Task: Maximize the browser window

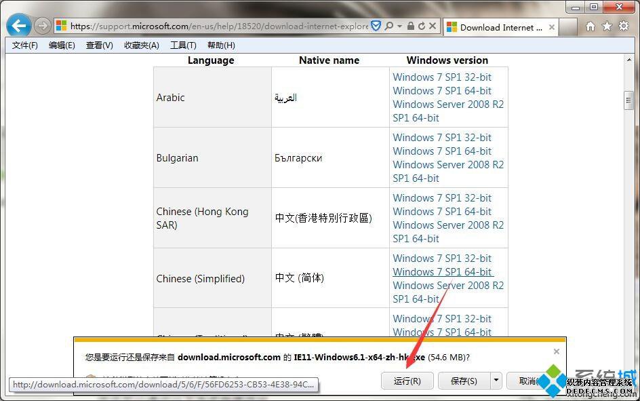Action: coord(595,7)
